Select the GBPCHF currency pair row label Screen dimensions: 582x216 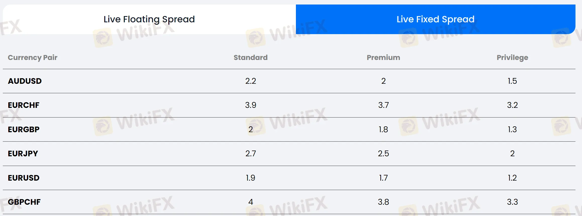click(x=24, y=202)
